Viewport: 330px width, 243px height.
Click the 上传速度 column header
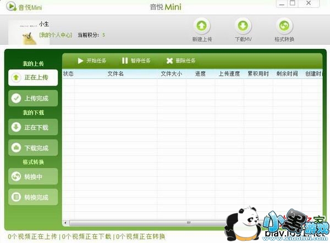tap(229, 74)
